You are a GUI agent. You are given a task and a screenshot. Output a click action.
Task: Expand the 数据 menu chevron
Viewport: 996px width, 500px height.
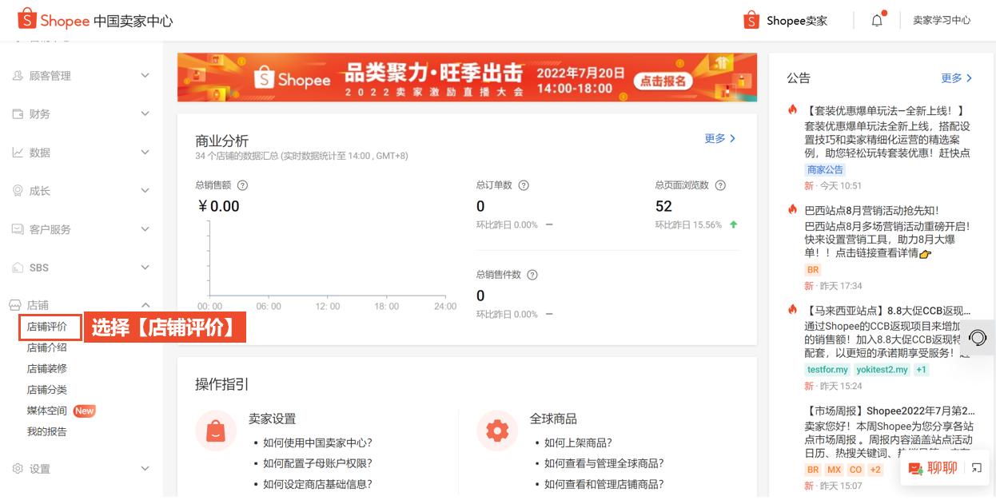(x=145, y=152)
